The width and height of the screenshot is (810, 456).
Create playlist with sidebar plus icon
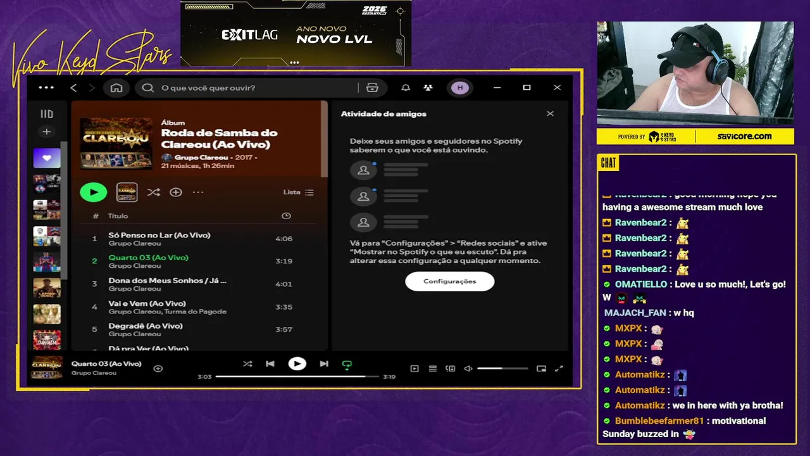(x=47, y=132)
